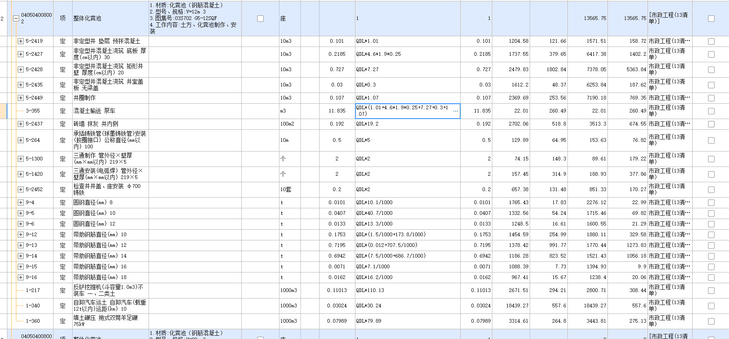Expand rebar row 9-16

click(x=20, y=278)
